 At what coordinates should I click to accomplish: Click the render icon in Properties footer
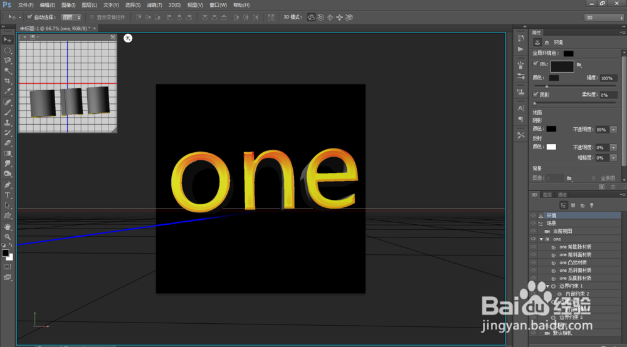pyautogui.click(x=601, y=187)
